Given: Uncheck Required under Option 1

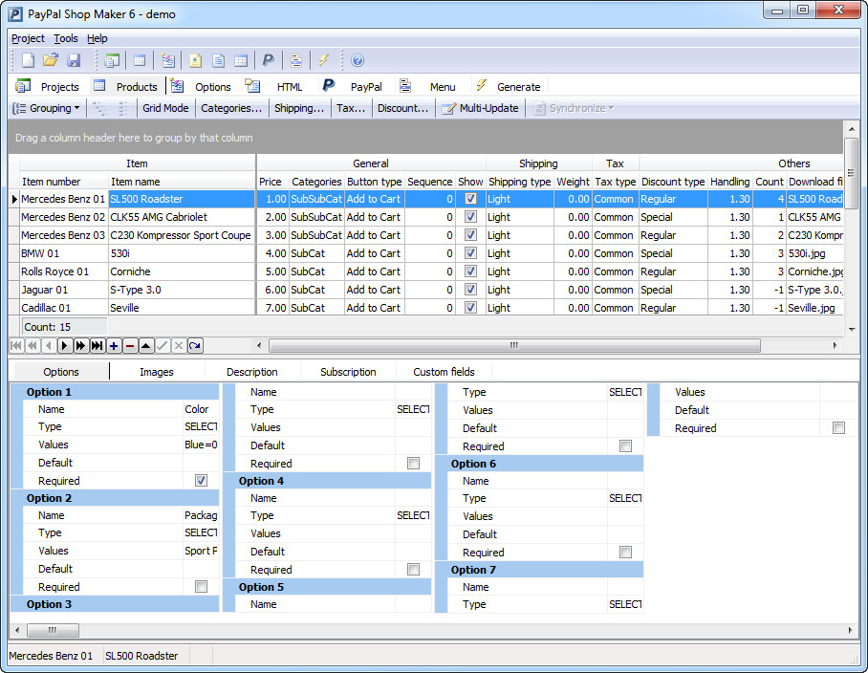Looking at the screenshot, I should (x=202, y=481).
